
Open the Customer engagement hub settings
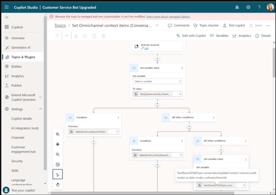pyautogui.click(x=23, y=149)
